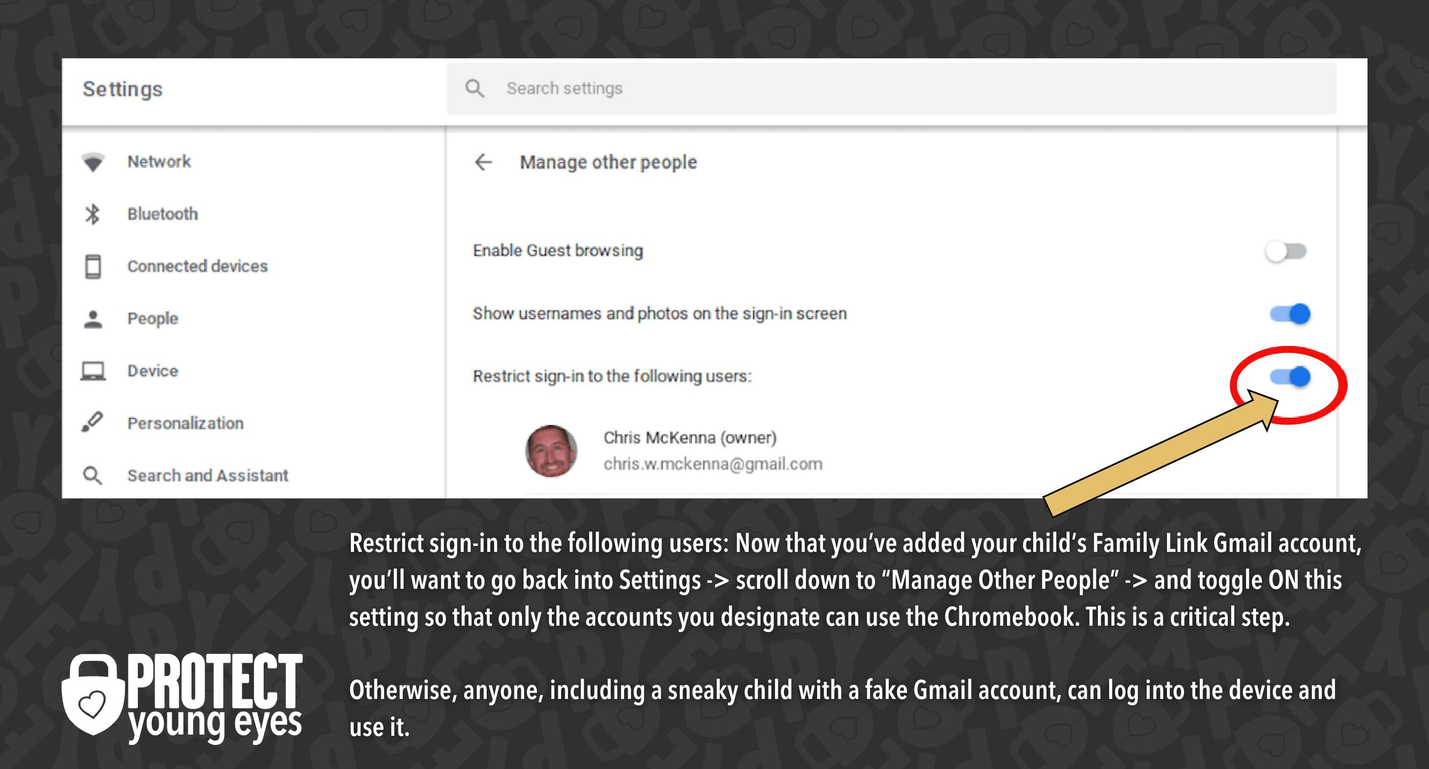Viewport: 1429px width, 769px height.
Task: Click the search magnifier icon in search bar
Action: click(474, 88)
